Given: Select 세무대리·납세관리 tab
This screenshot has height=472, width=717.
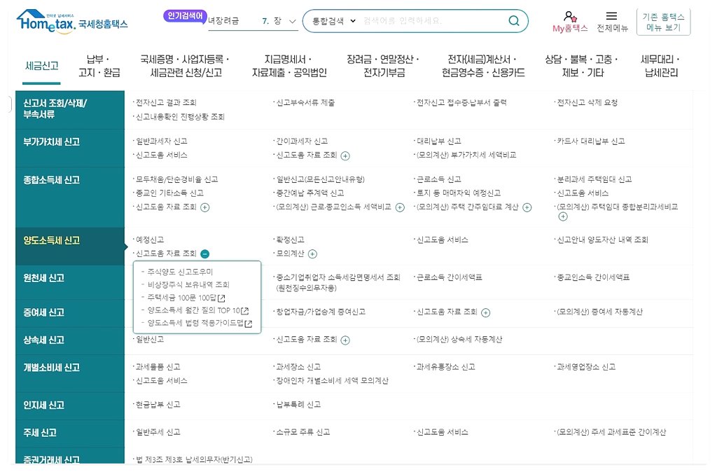Looking at the screenshot, I should [661, 66].
